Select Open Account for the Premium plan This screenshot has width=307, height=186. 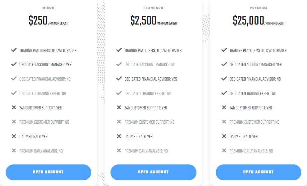(259, 172)
